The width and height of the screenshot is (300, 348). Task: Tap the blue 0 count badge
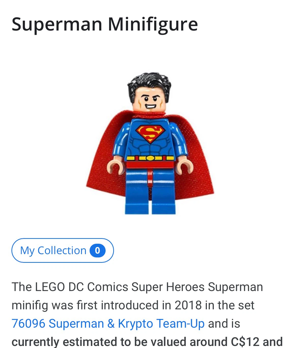click(97, 251)
